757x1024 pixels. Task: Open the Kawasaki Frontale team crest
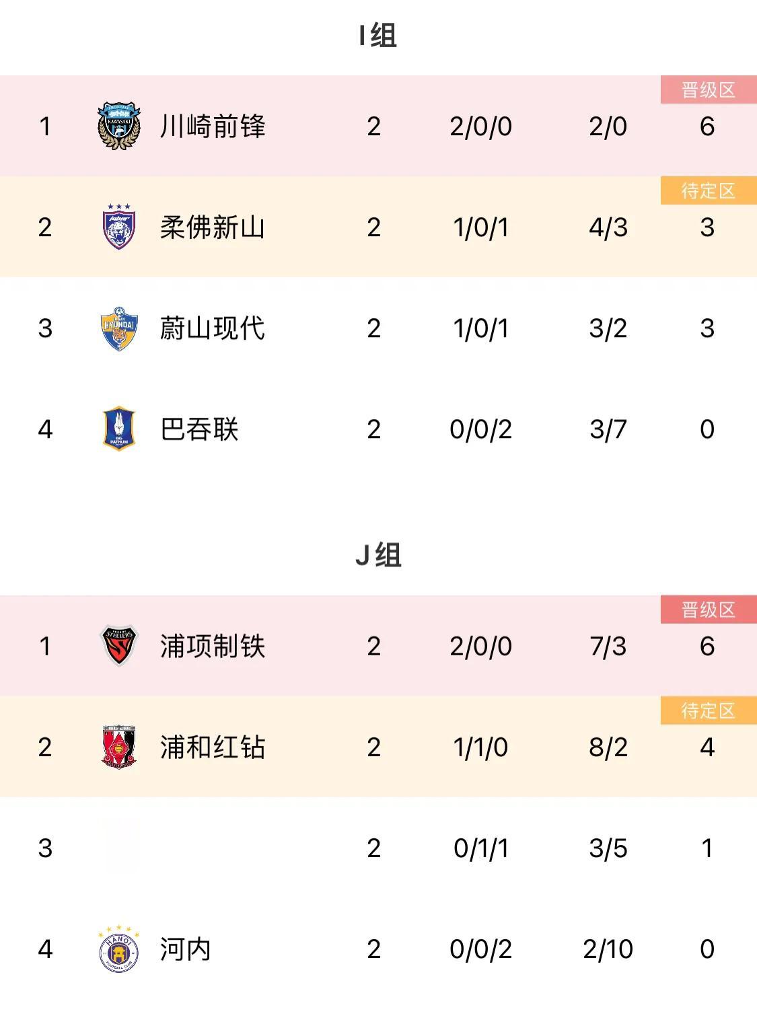tap(119, 126)
